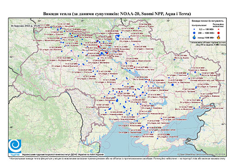Click the institute name beside the logo
The image size is (234, 165).
pos(63,154)
